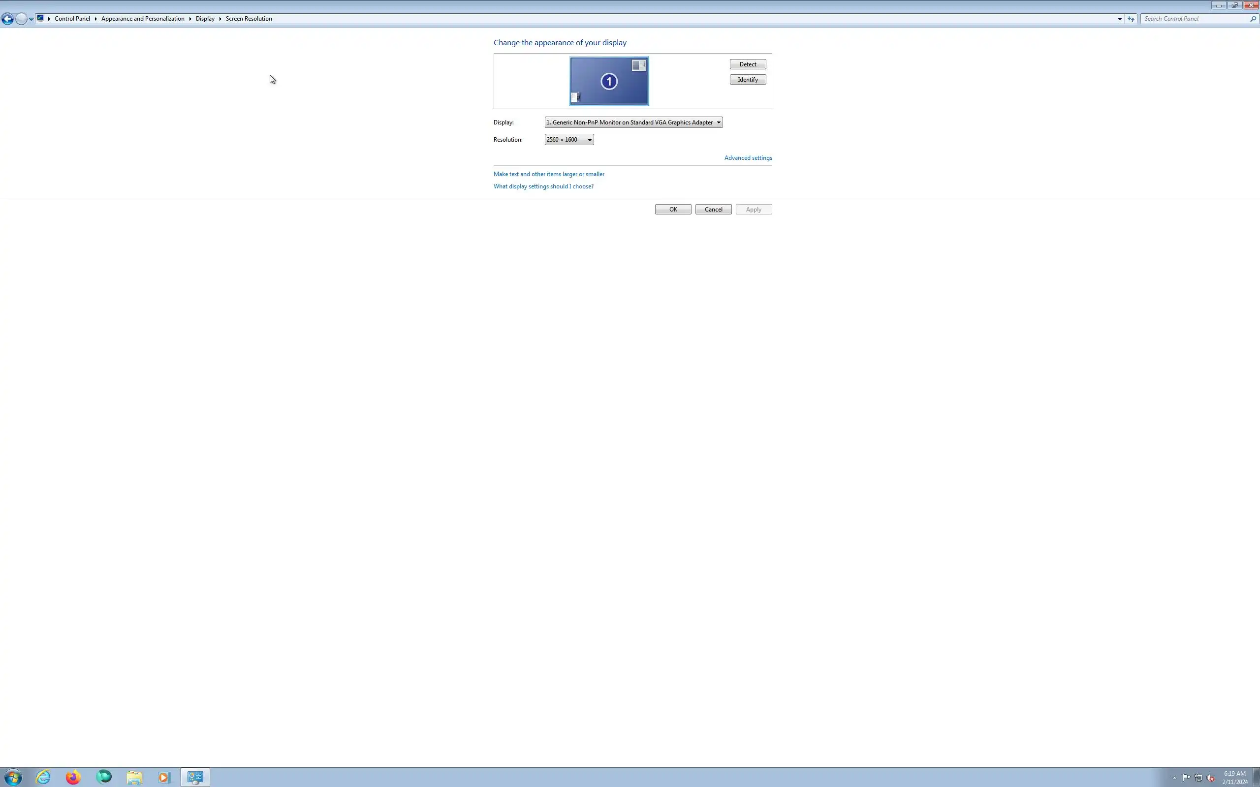Click the Detect button
This screenshot has height=787, width=1260.
tap(747, 64)
